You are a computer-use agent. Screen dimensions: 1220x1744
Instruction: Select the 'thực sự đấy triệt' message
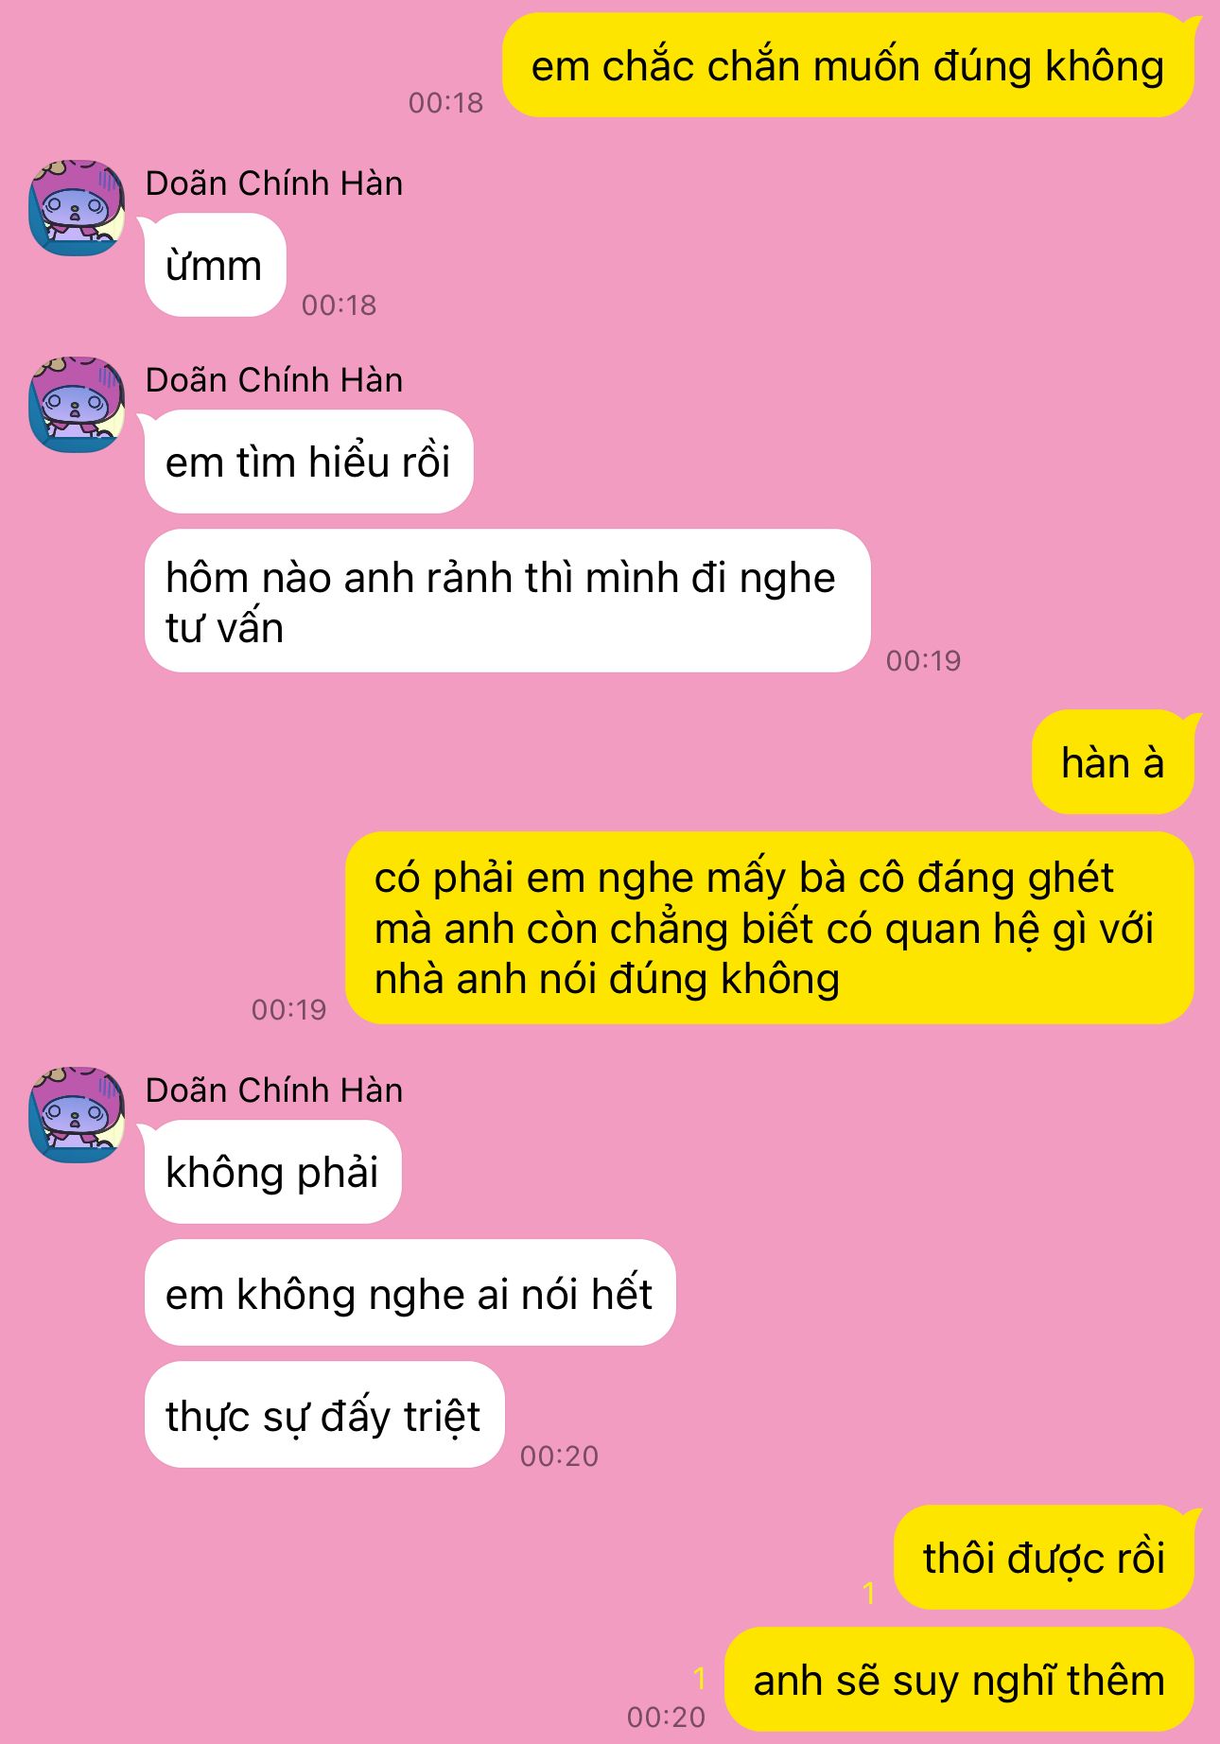324,1415
